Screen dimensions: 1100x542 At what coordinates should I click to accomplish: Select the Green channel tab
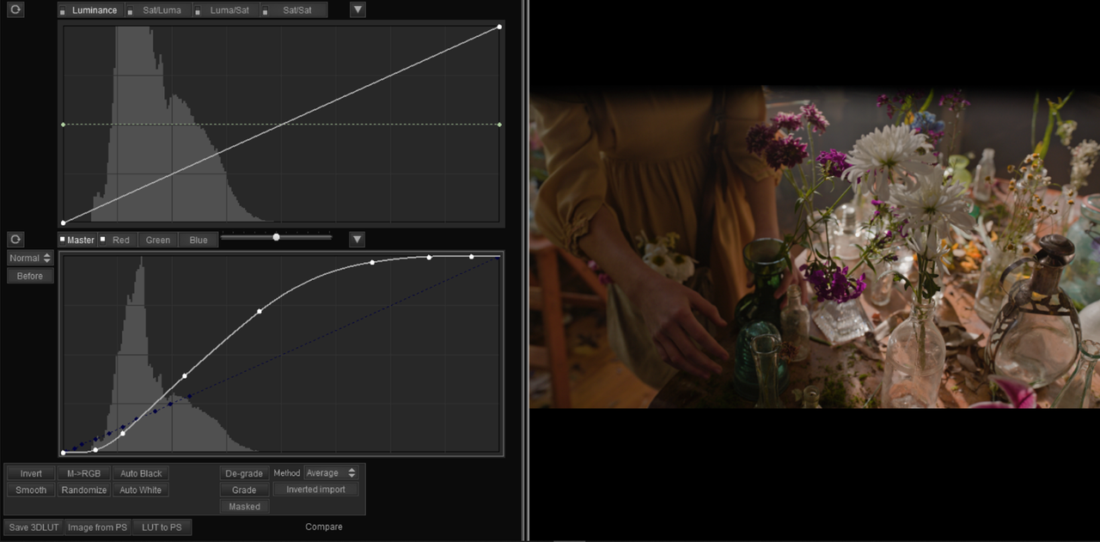pyautogui.click(x=158, y=240)
